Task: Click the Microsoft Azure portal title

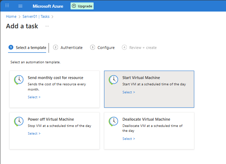Action: click(x=49, y=6)
